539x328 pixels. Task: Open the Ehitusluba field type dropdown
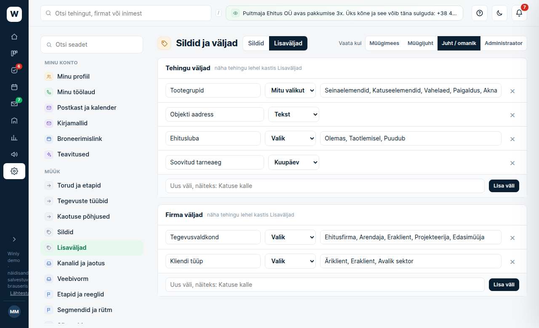point(290,138)
